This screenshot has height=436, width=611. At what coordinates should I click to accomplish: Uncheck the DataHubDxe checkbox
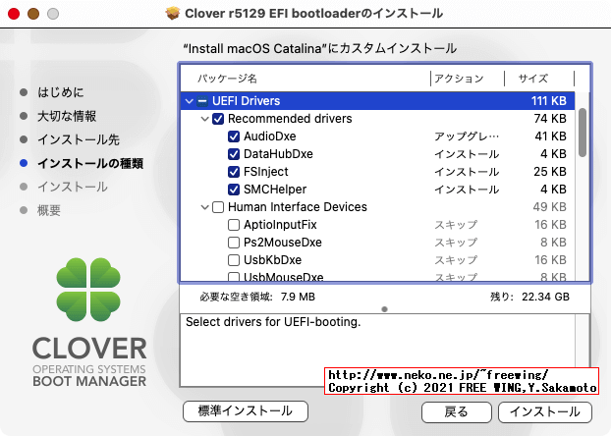[x=234, y=154]
